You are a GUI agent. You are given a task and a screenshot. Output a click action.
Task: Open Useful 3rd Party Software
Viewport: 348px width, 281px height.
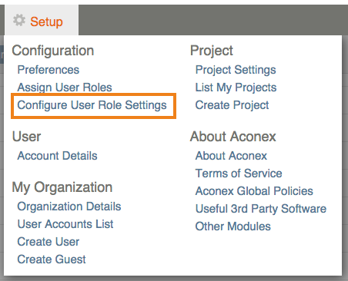click(x=261, y=209)
